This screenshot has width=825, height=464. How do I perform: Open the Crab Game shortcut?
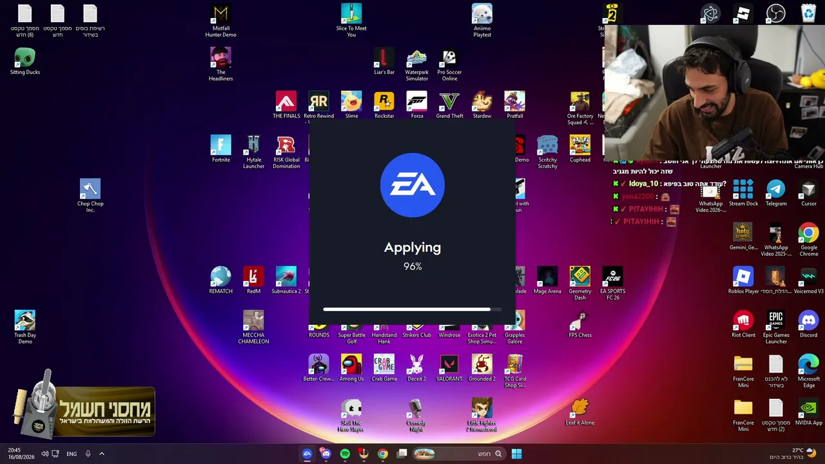tap(384, 368)
